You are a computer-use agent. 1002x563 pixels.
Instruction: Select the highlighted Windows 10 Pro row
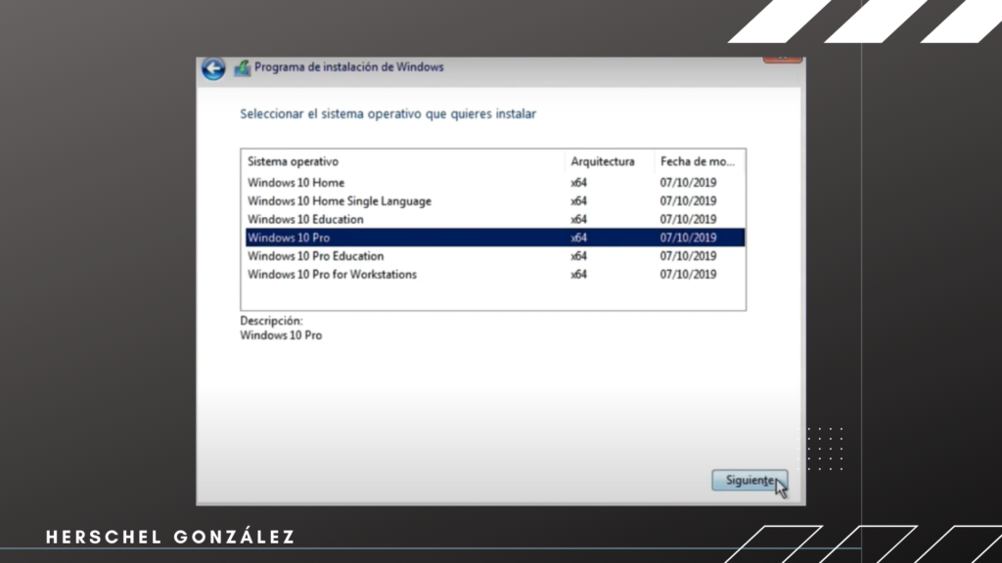pyautogui.click(x=495, y=238)
